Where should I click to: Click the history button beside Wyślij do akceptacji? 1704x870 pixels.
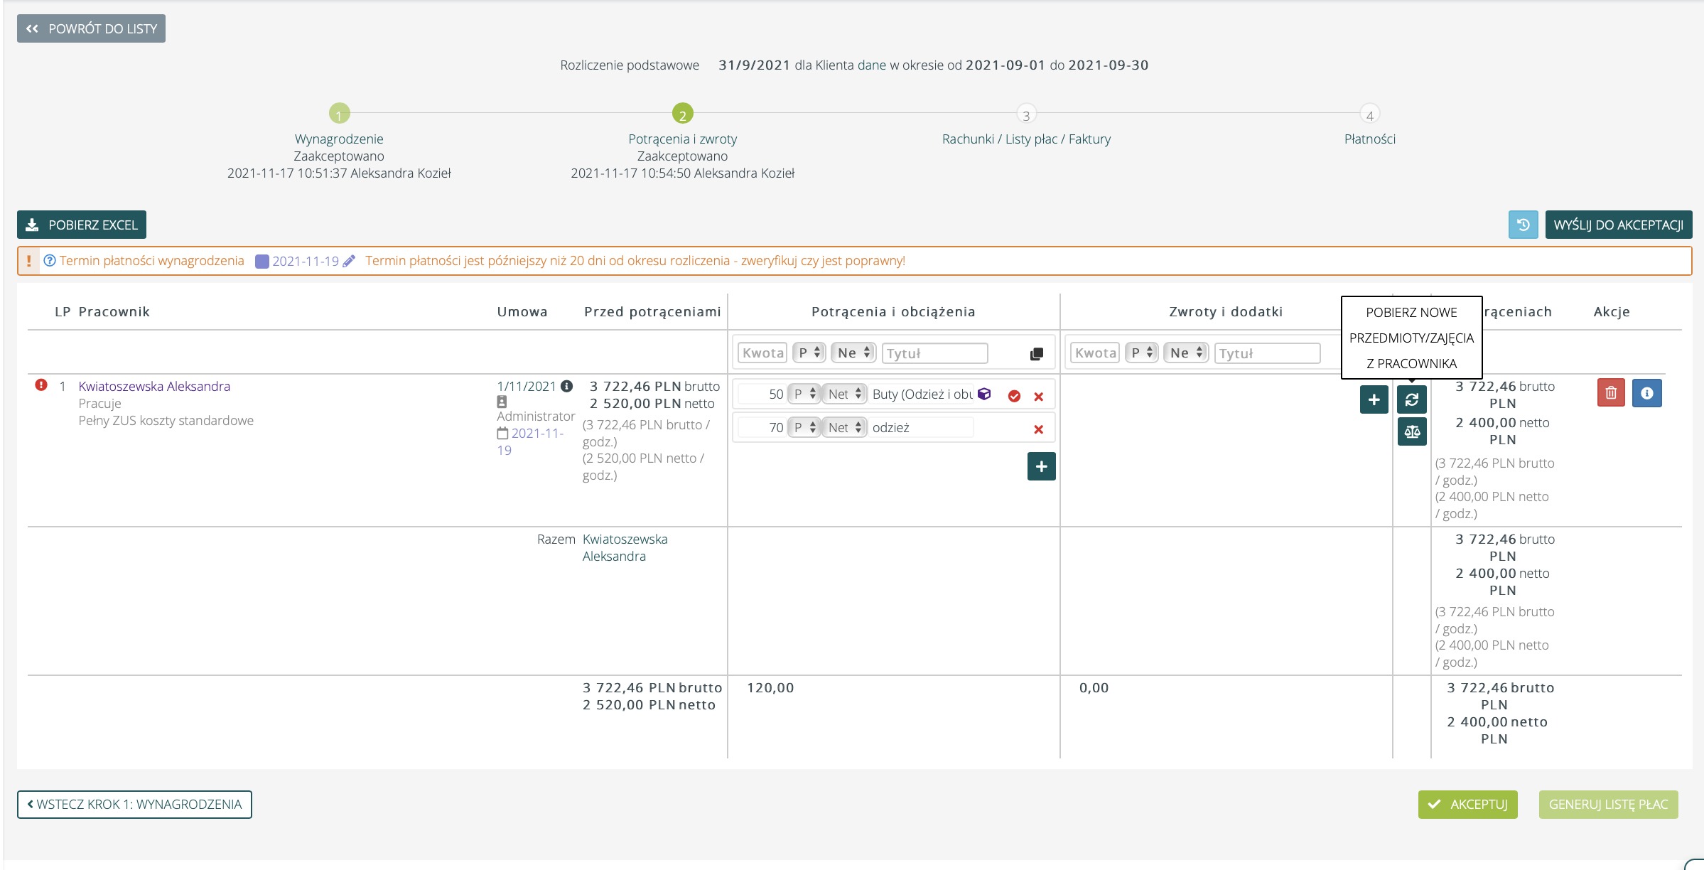pos(1523,225)
